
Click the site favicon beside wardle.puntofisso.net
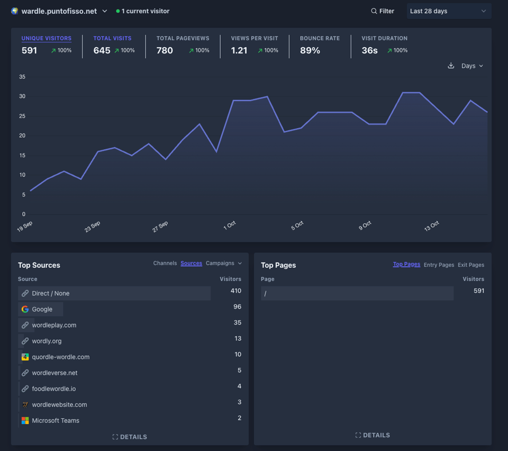(x=15, y=11)
